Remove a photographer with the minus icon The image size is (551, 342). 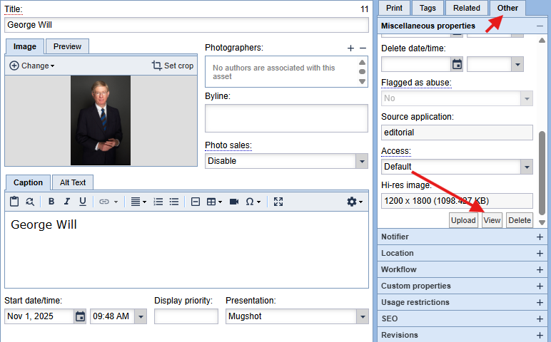363,48
